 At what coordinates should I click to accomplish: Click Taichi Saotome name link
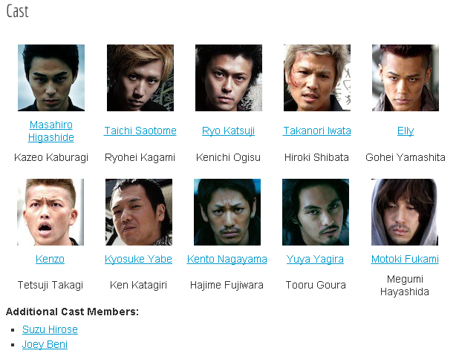tap(140, 131)
